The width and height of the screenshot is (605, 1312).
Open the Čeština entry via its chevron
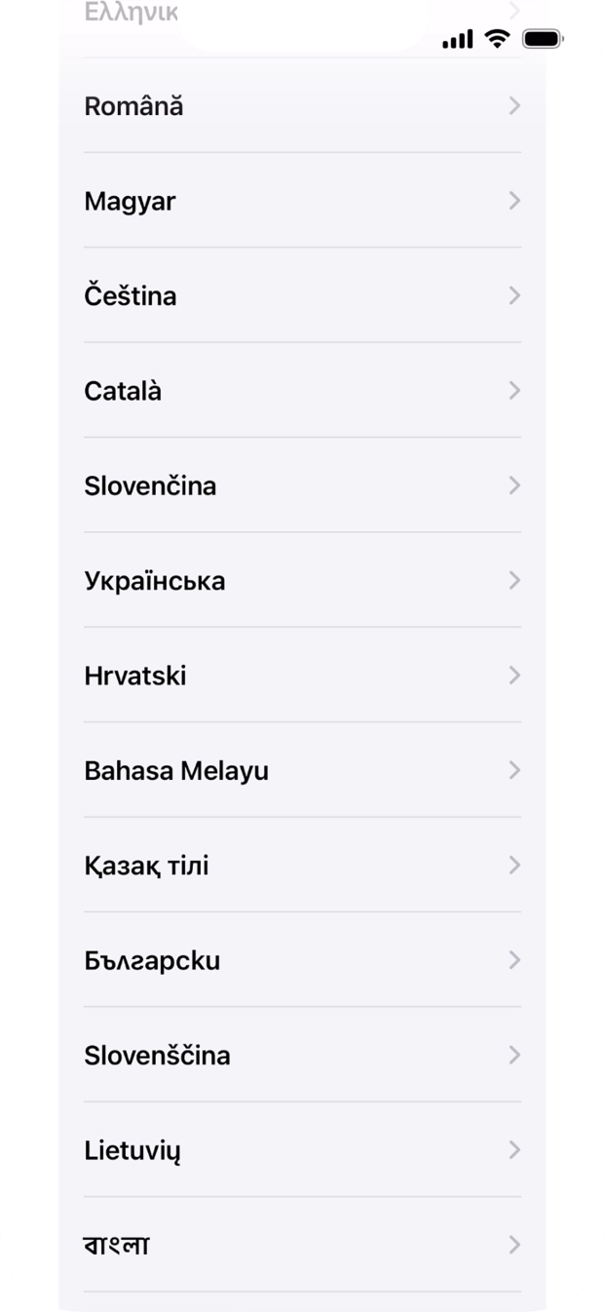pos(514,295)
